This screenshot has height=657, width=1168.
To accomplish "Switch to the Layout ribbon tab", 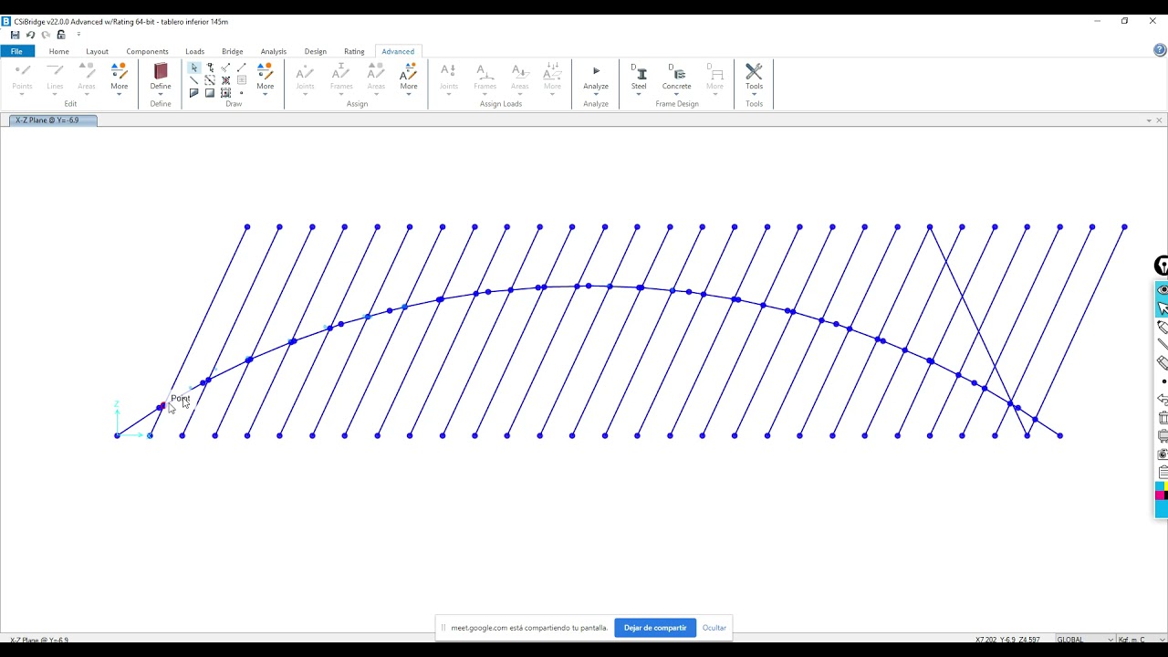I will pyautogui.click(x=97, y=51).
